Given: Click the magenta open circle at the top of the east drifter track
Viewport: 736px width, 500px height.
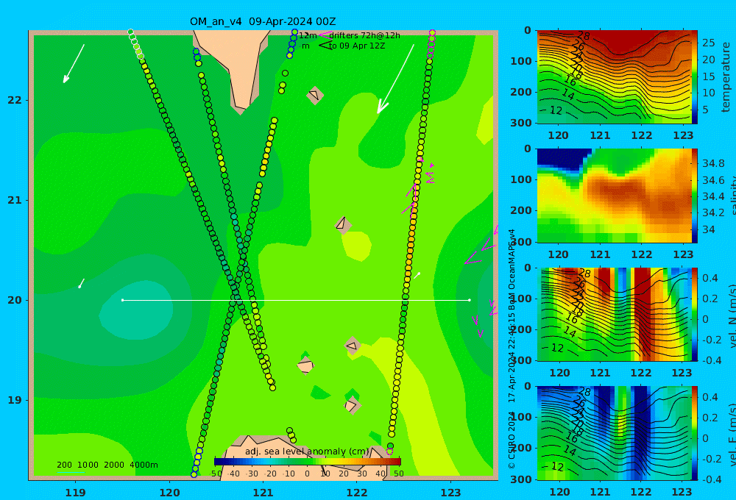Looking at the screenshot, I should click(432, 33).
